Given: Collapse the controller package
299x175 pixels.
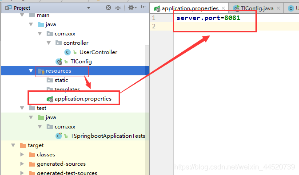Looking at the screenshot, I should click(x=48, y=43).
